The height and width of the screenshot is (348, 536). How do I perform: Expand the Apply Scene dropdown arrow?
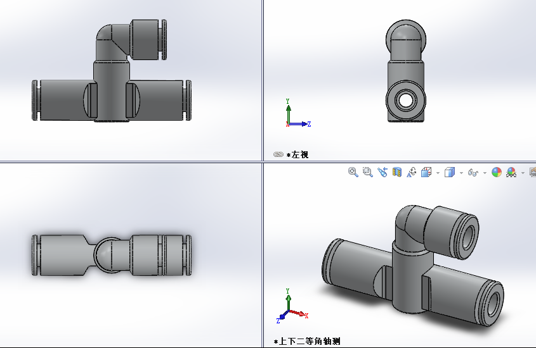tap(523, 173)
